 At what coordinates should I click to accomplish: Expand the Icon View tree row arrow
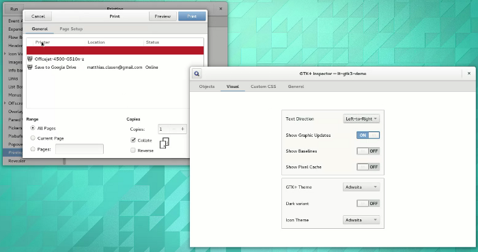pos(5,54)
